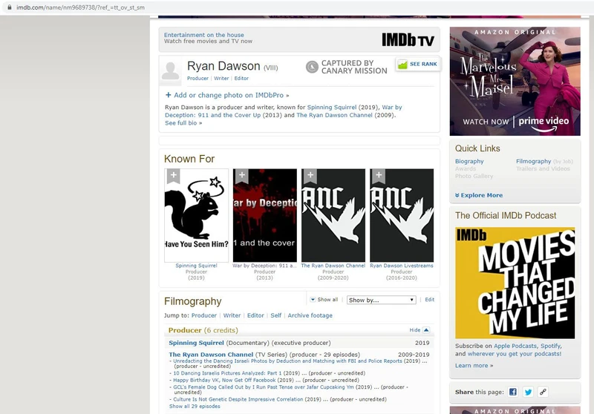Open Spotify podcast link
594x414 pixels.
pos(550,346)
